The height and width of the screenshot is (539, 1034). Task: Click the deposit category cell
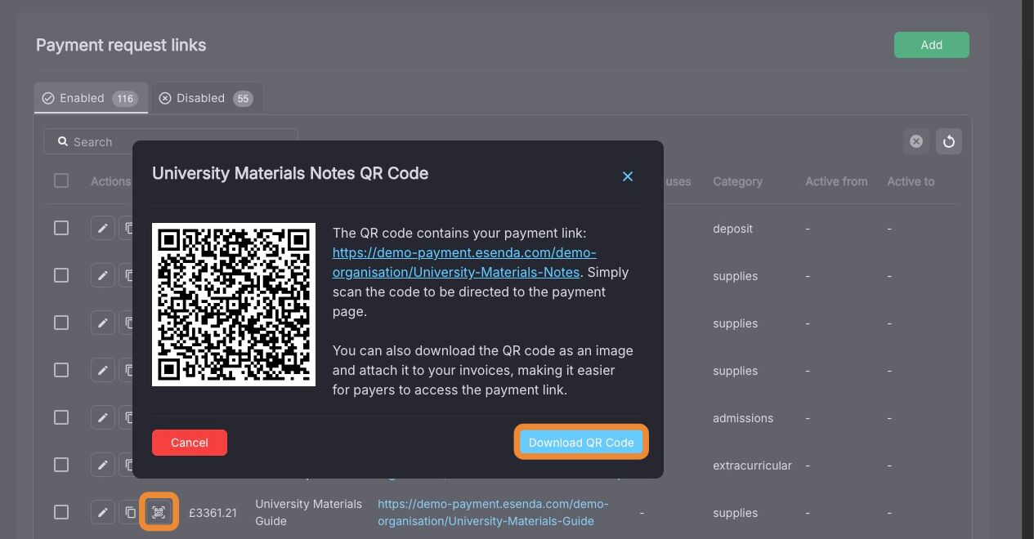tap(732, 229)
